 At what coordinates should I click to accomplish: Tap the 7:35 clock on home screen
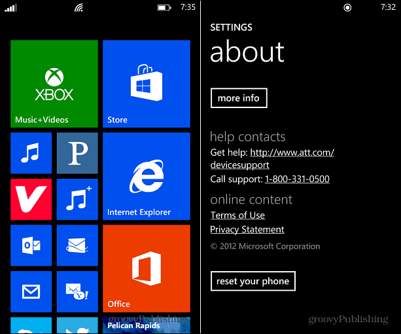(188, 7)
